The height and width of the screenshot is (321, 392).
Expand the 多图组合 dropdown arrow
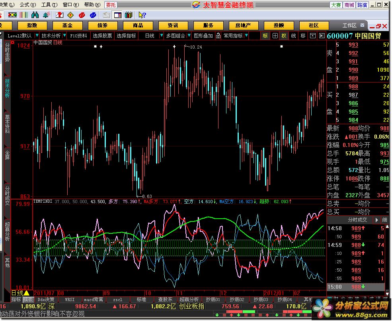coord(189,35)
